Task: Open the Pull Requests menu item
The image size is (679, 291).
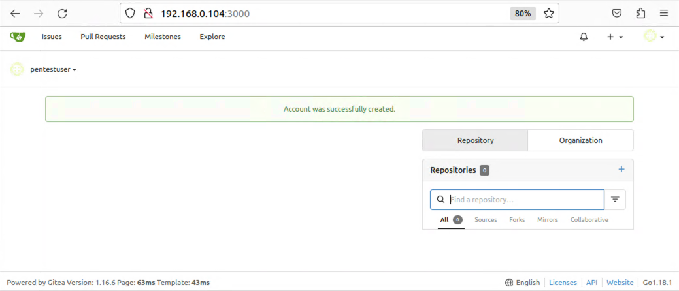Action: 103,37
